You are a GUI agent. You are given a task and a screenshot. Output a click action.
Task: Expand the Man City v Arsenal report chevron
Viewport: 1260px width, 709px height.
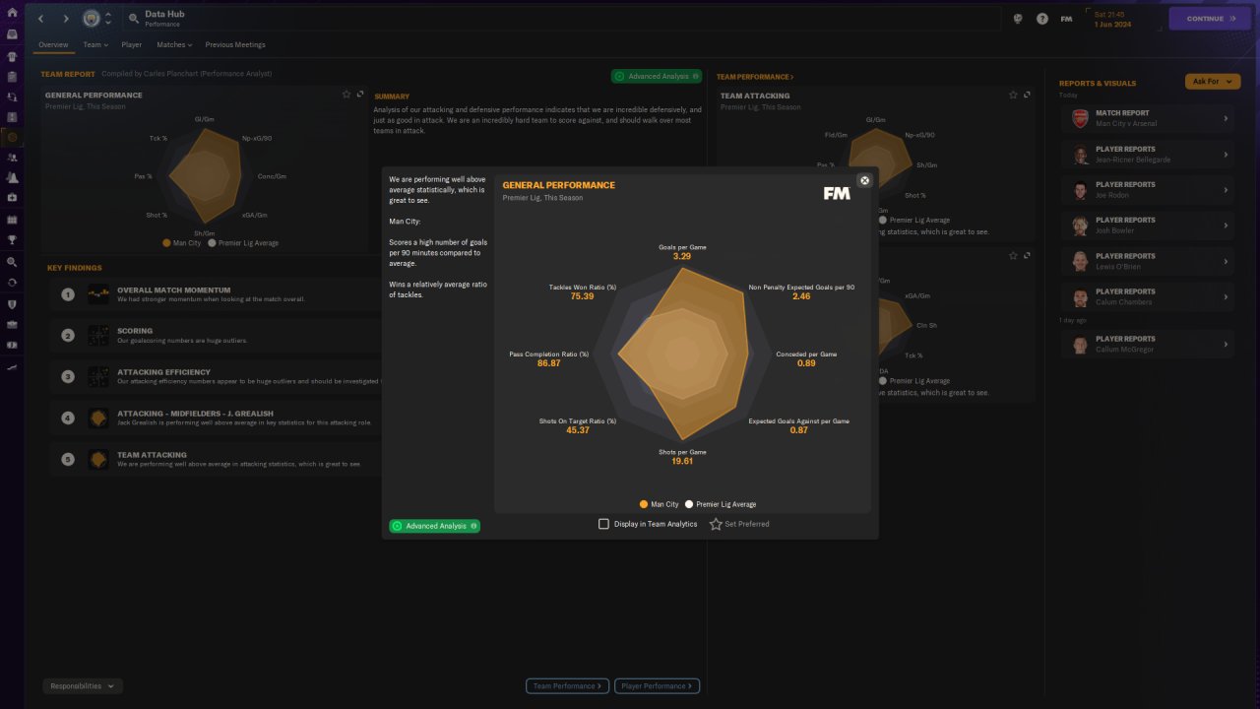pos(1226,118)
